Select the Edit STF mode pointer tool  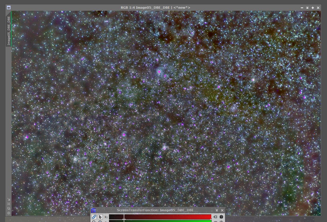click(100, 217)
